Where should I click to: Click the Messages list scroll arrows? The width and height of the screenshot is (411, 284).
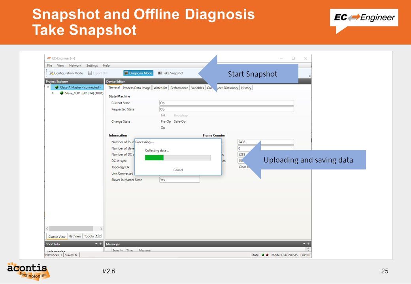(x=308, y=249)
